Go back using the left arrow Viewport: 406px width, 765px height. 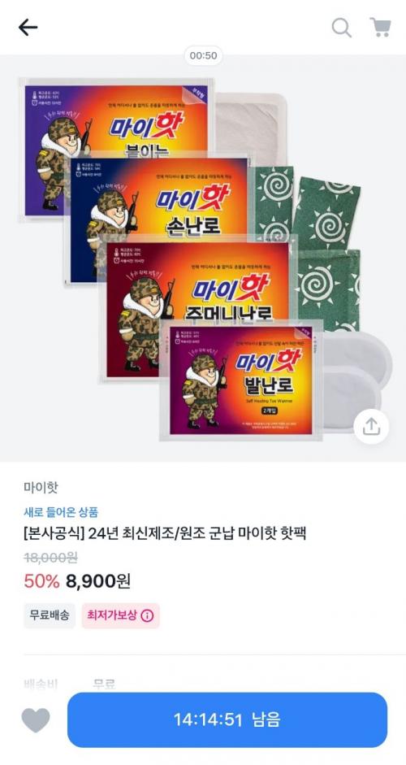click(28, 28)
